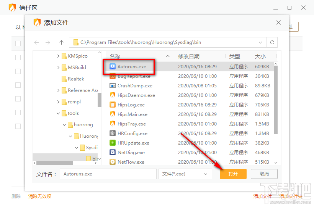314x206 pixels.
Task: Click the MSBuild folder icon
Action: [64, 68]
